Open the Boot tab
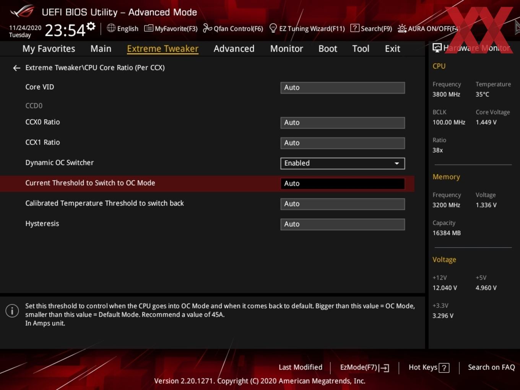 328,49
